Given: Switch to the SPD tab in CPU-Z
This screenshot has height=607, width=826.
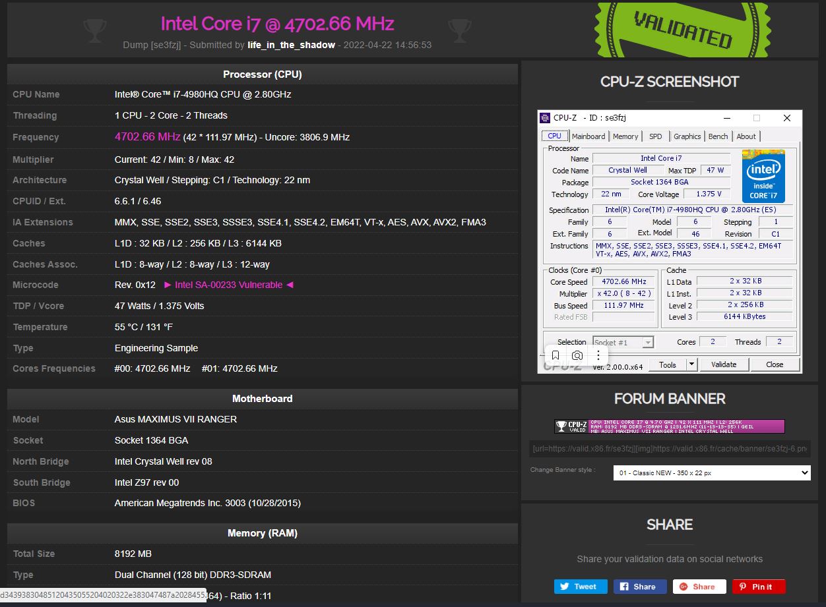Looking at the screenshot, I should (655, 136).
